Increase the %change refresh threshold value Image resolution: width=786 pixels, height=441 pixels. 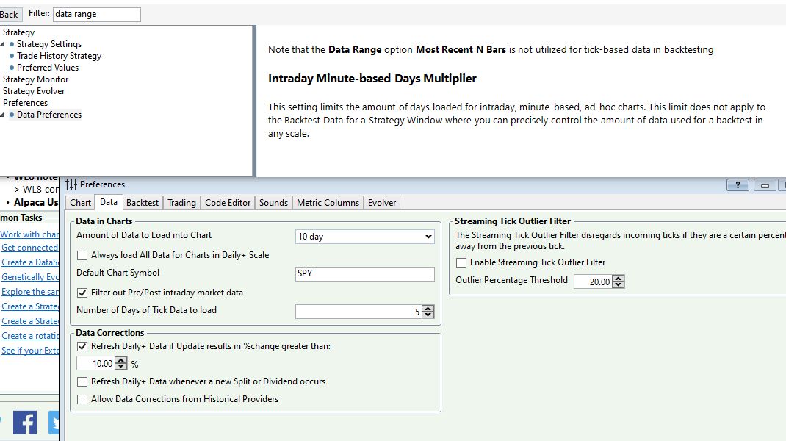point(121,360)
